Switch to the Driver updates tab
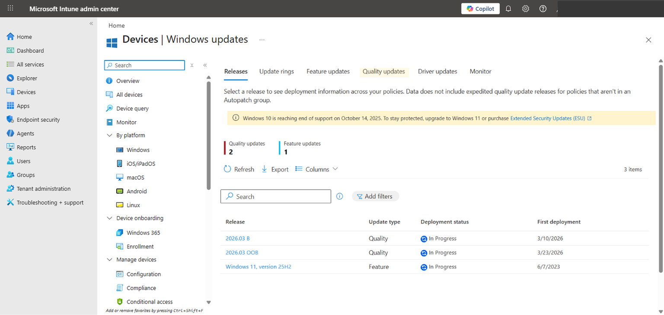The image size is (664, 315). coord(437,71)
